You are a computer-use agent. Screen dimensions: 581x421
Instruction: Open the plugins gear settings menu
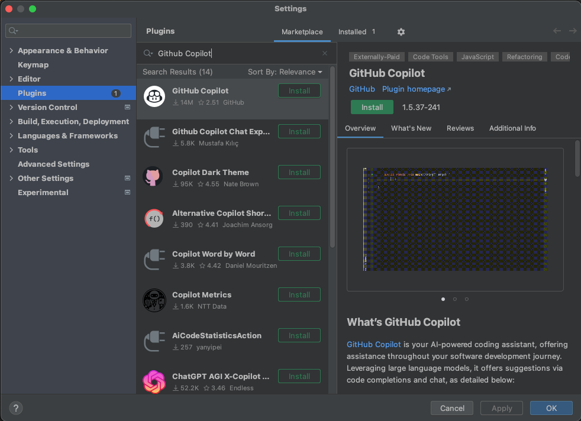(x=401, y=32)
